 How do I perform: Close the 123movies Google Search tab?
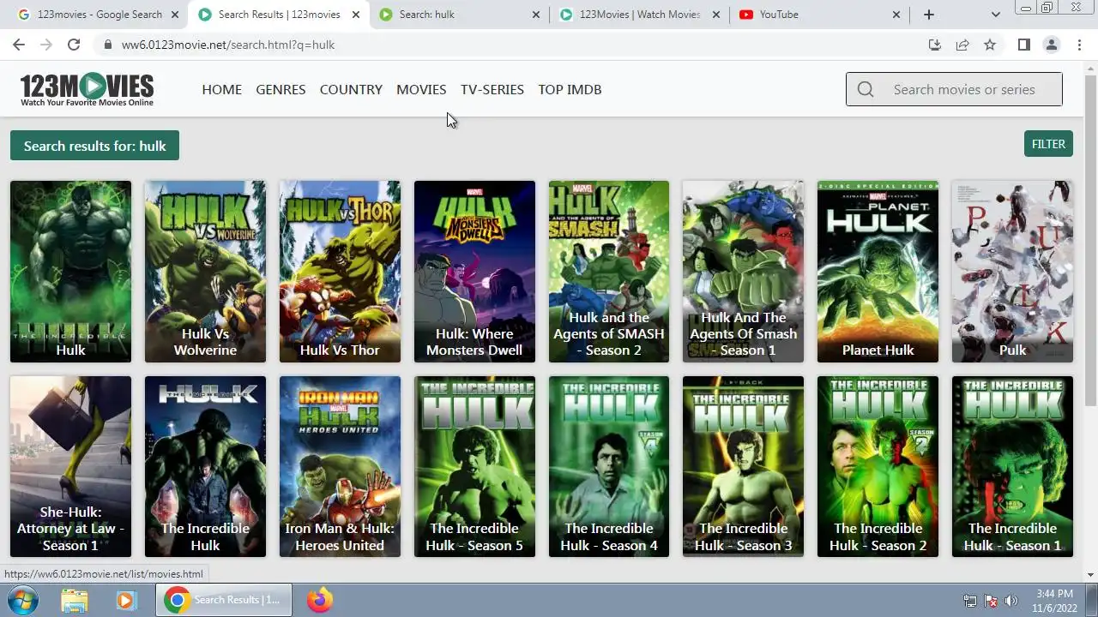(175, 15)
